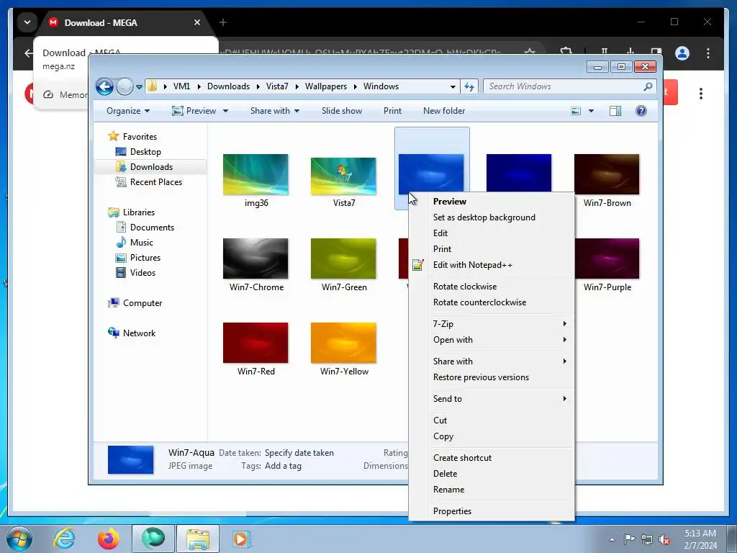Select the img36 thumbnail
Viewport: 737px width, 553px height.
256,174
